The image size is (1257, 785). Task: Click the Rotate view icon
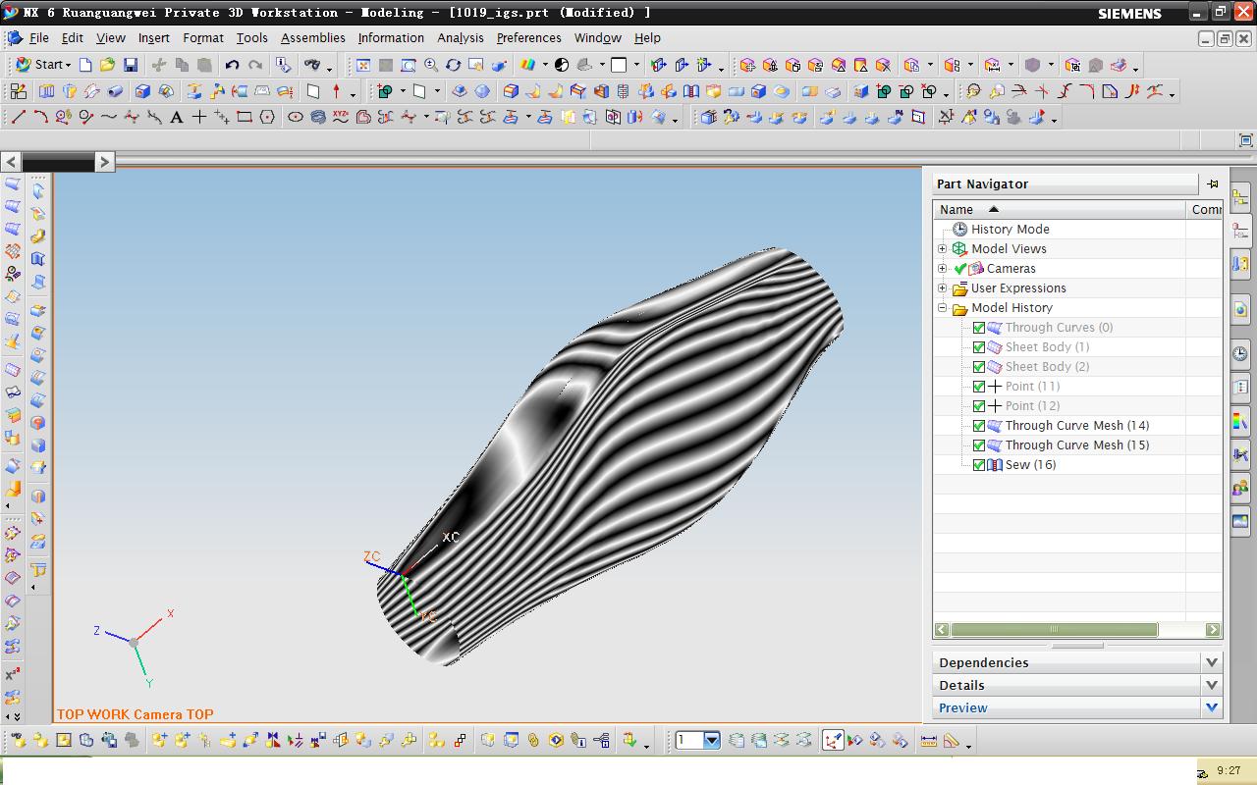(453, 65)
